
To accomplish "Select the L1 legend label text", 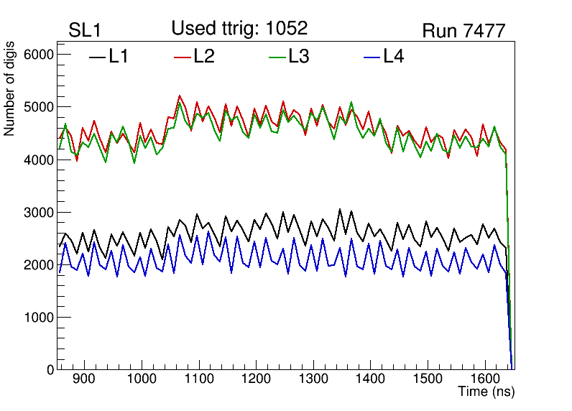I will point(119,56).
